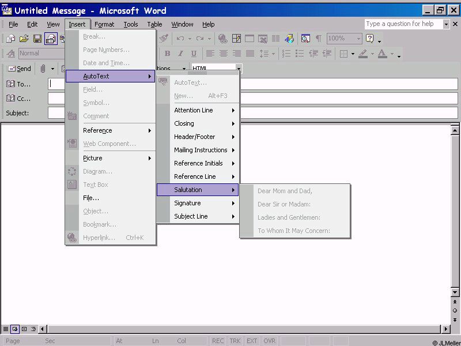Viewport: 461px width, 346px height.
Task: Click the attach file paperclip icon
Action: click(43, 69)
